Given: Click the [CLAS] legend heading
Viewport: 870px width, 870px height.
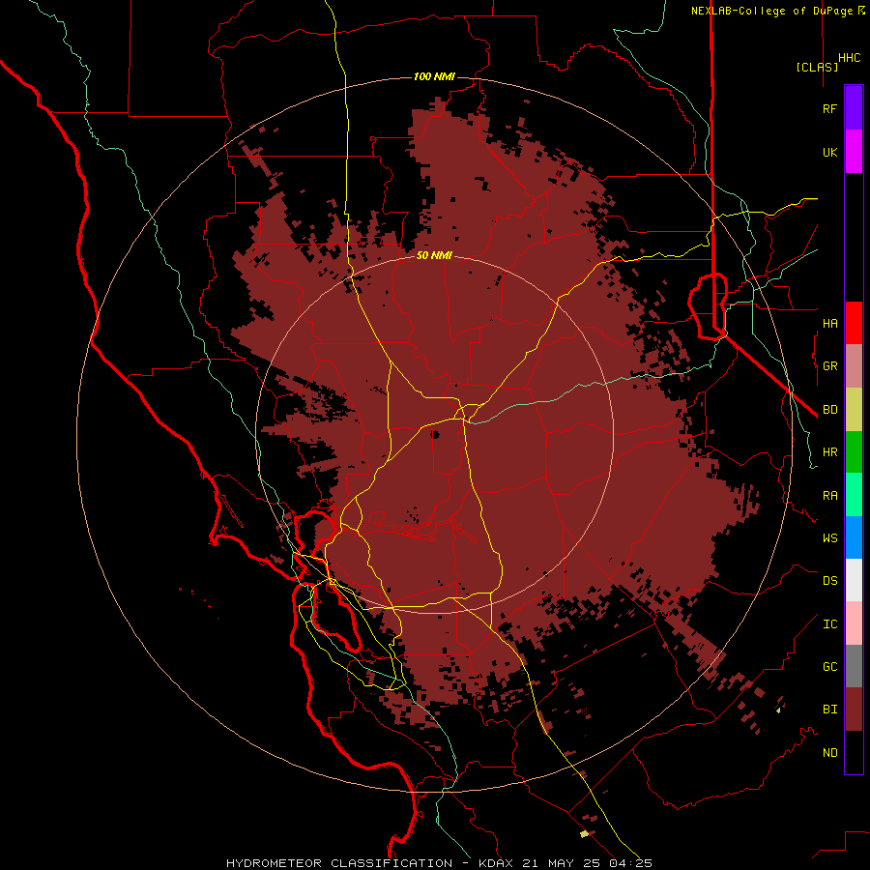Looking at the screenshot, I should coord(817,67).
